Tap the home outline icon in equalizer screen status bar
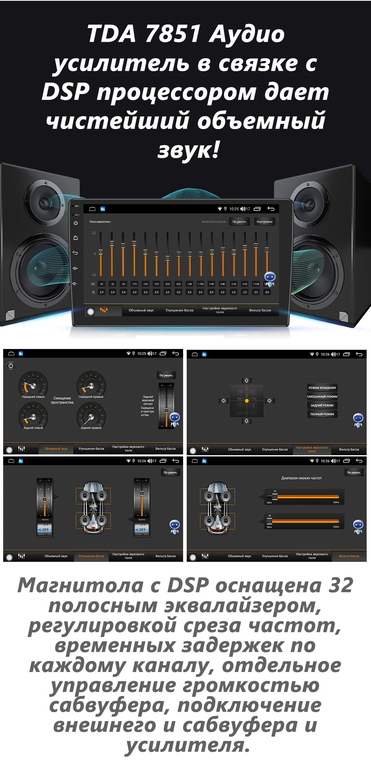 [x=92, y=209]
